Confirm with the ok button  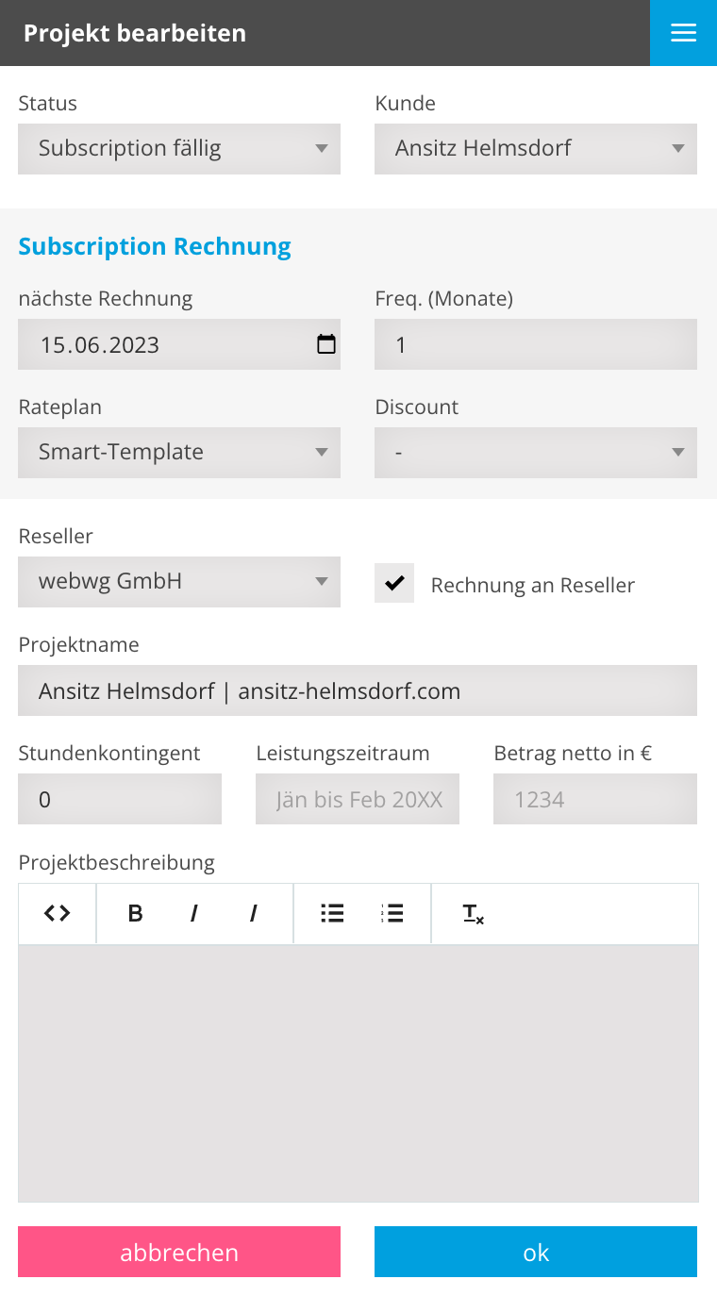(536, 1252)
